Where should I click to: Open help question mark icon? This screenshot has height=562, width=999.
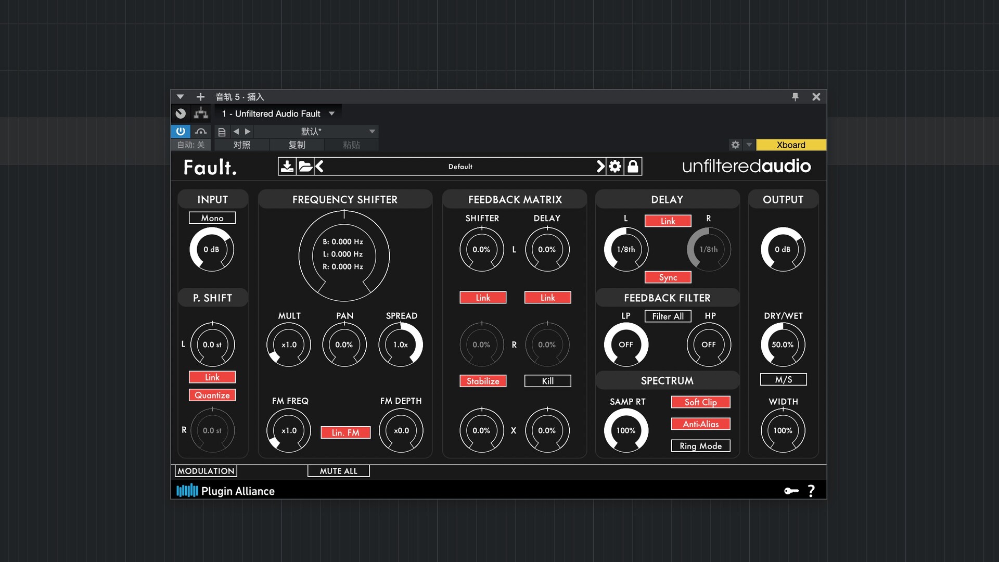pos(811,491)
